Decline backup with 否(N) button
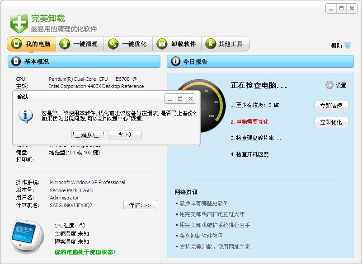Screen dimensions: 362x264 pos(125,134)
